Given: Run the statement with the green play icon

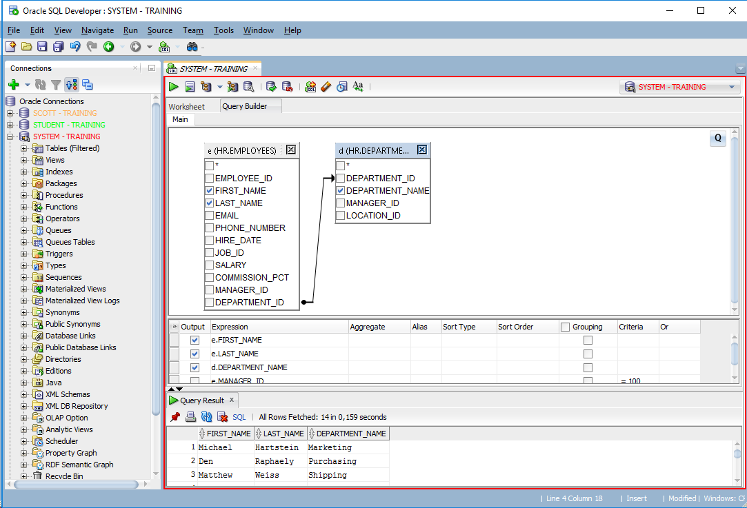Looking at the screenshot, I should [x=174, y=87].
